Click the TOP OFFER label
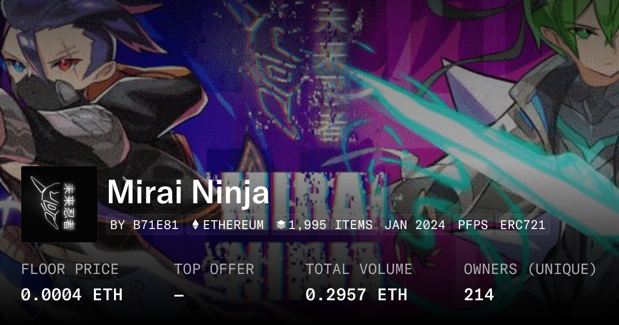The height and width of the screenshot is (325, 619). tap(214, 269)
